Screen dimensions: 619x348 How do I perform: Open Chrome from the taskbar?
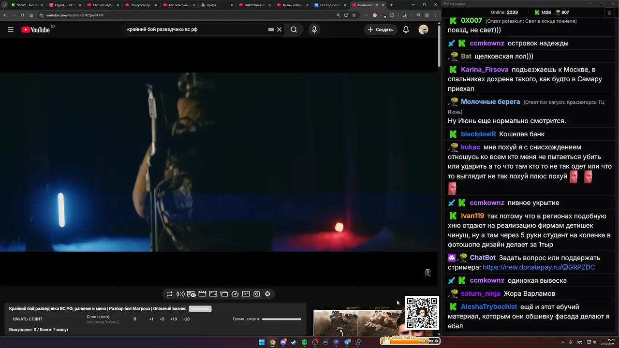pos(272,342)
